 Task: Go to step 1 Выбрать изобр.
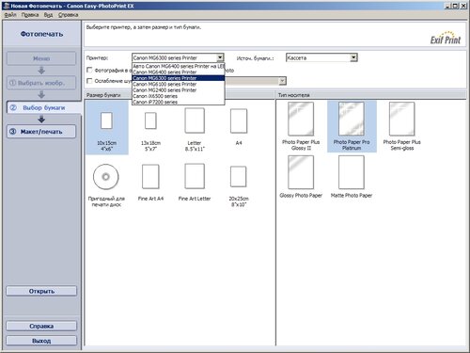(x=41, y=83)
